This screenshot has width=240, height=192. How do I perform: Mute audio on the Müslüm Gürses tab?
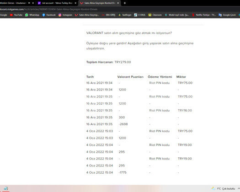click(x=29, y=3)
